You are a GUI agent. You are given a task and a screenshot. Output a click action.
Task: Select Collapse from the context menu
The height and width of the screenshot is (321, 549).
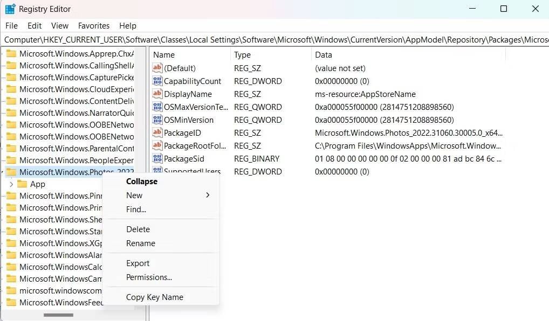click(x=141, y=181)
